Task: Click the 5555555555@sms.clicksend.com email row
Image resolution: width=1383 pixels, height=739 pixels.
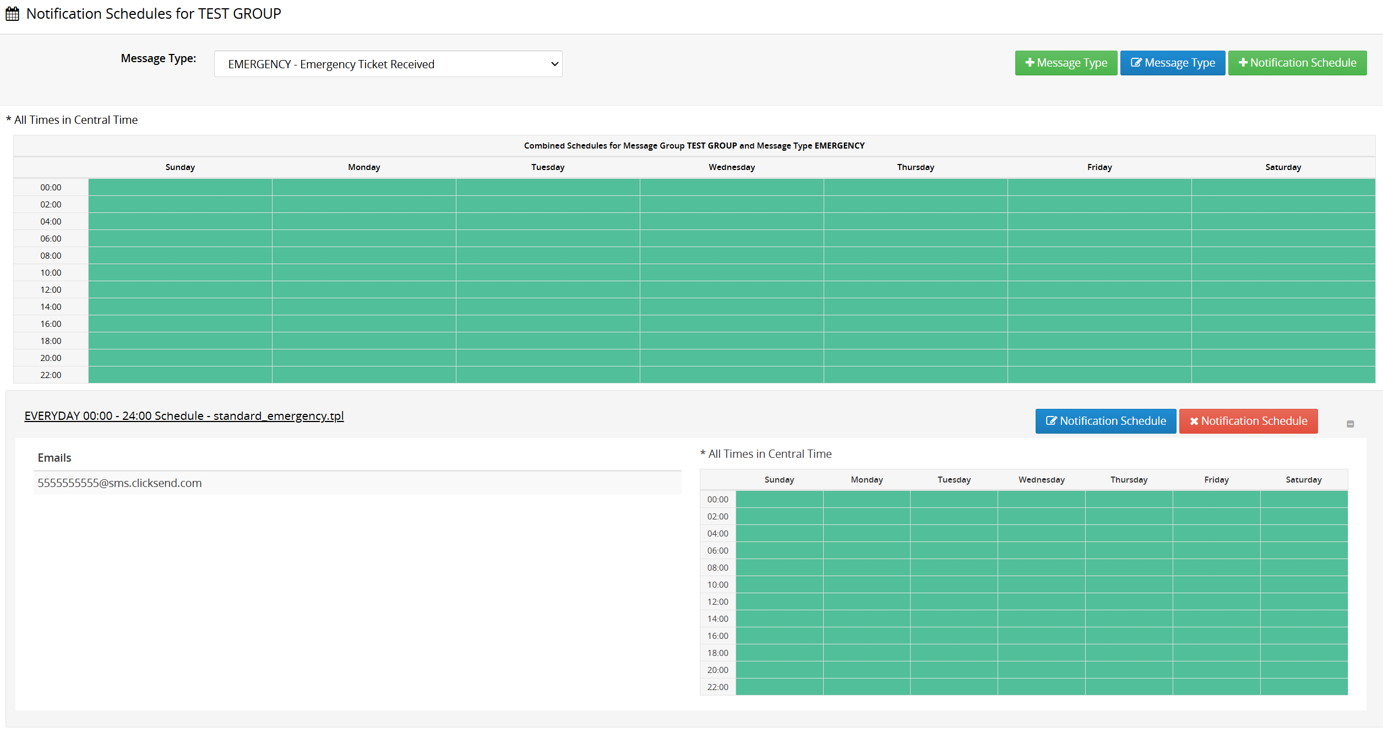Action: (x=357, y=483)
